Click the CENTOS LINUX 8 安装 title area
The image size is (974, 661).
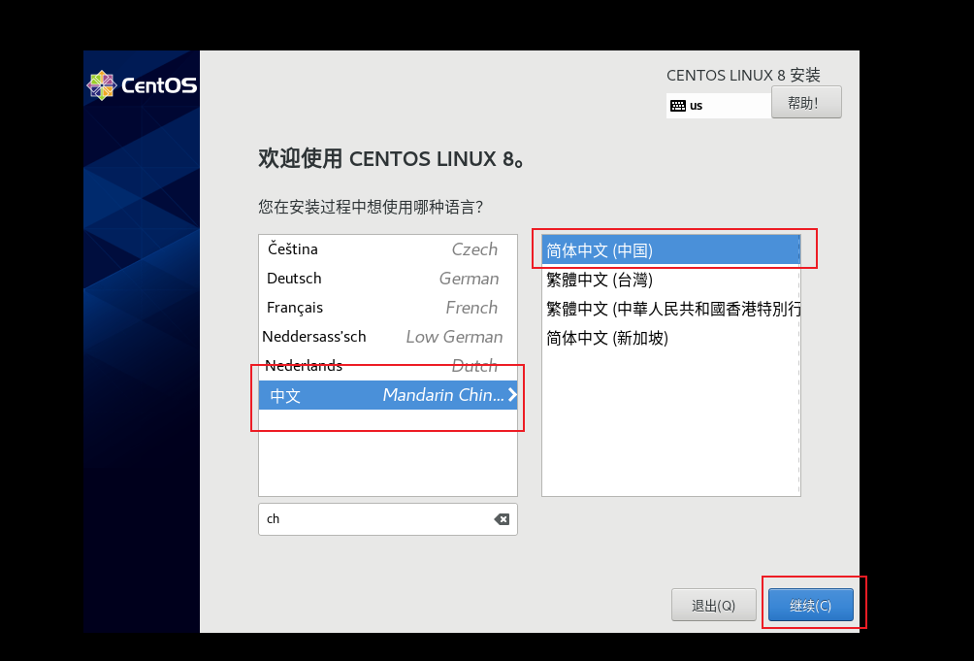pyautogui.click(x=752, y=75)
